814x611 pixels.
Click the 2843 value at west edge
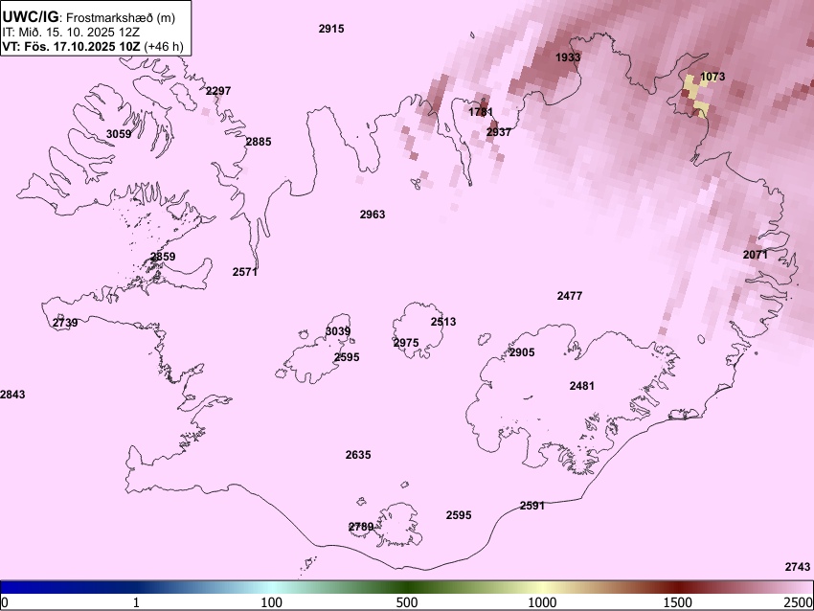point(12,395)
